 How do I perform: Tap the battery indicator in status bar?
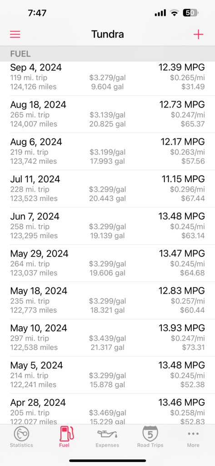click(191, 13)
